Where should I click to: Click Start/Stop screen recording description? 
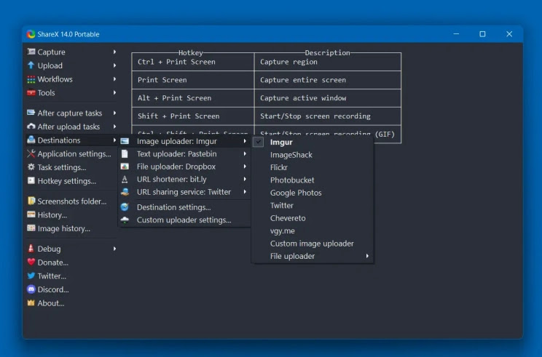coord(315,116)
